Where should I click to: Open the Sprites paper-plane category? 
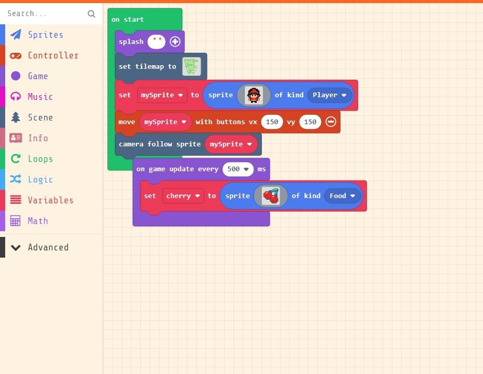16,35
